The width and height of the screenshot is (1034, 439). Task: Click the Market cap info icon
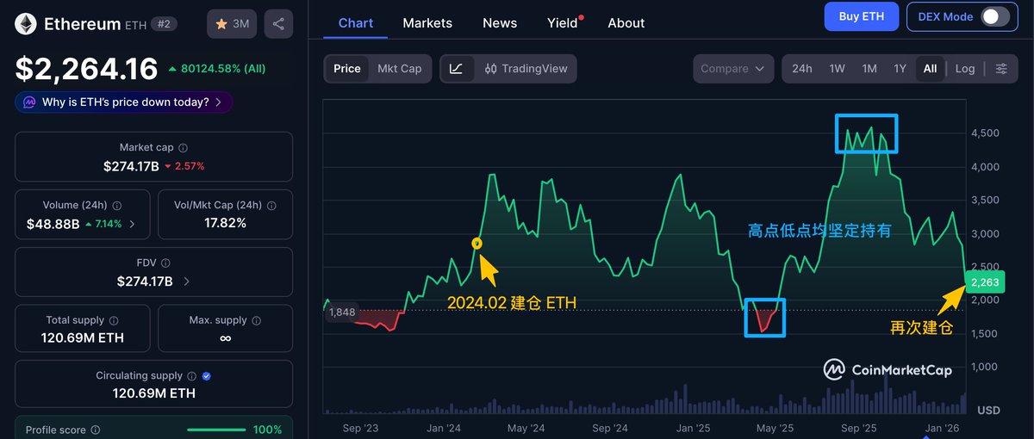pos(183,148)
